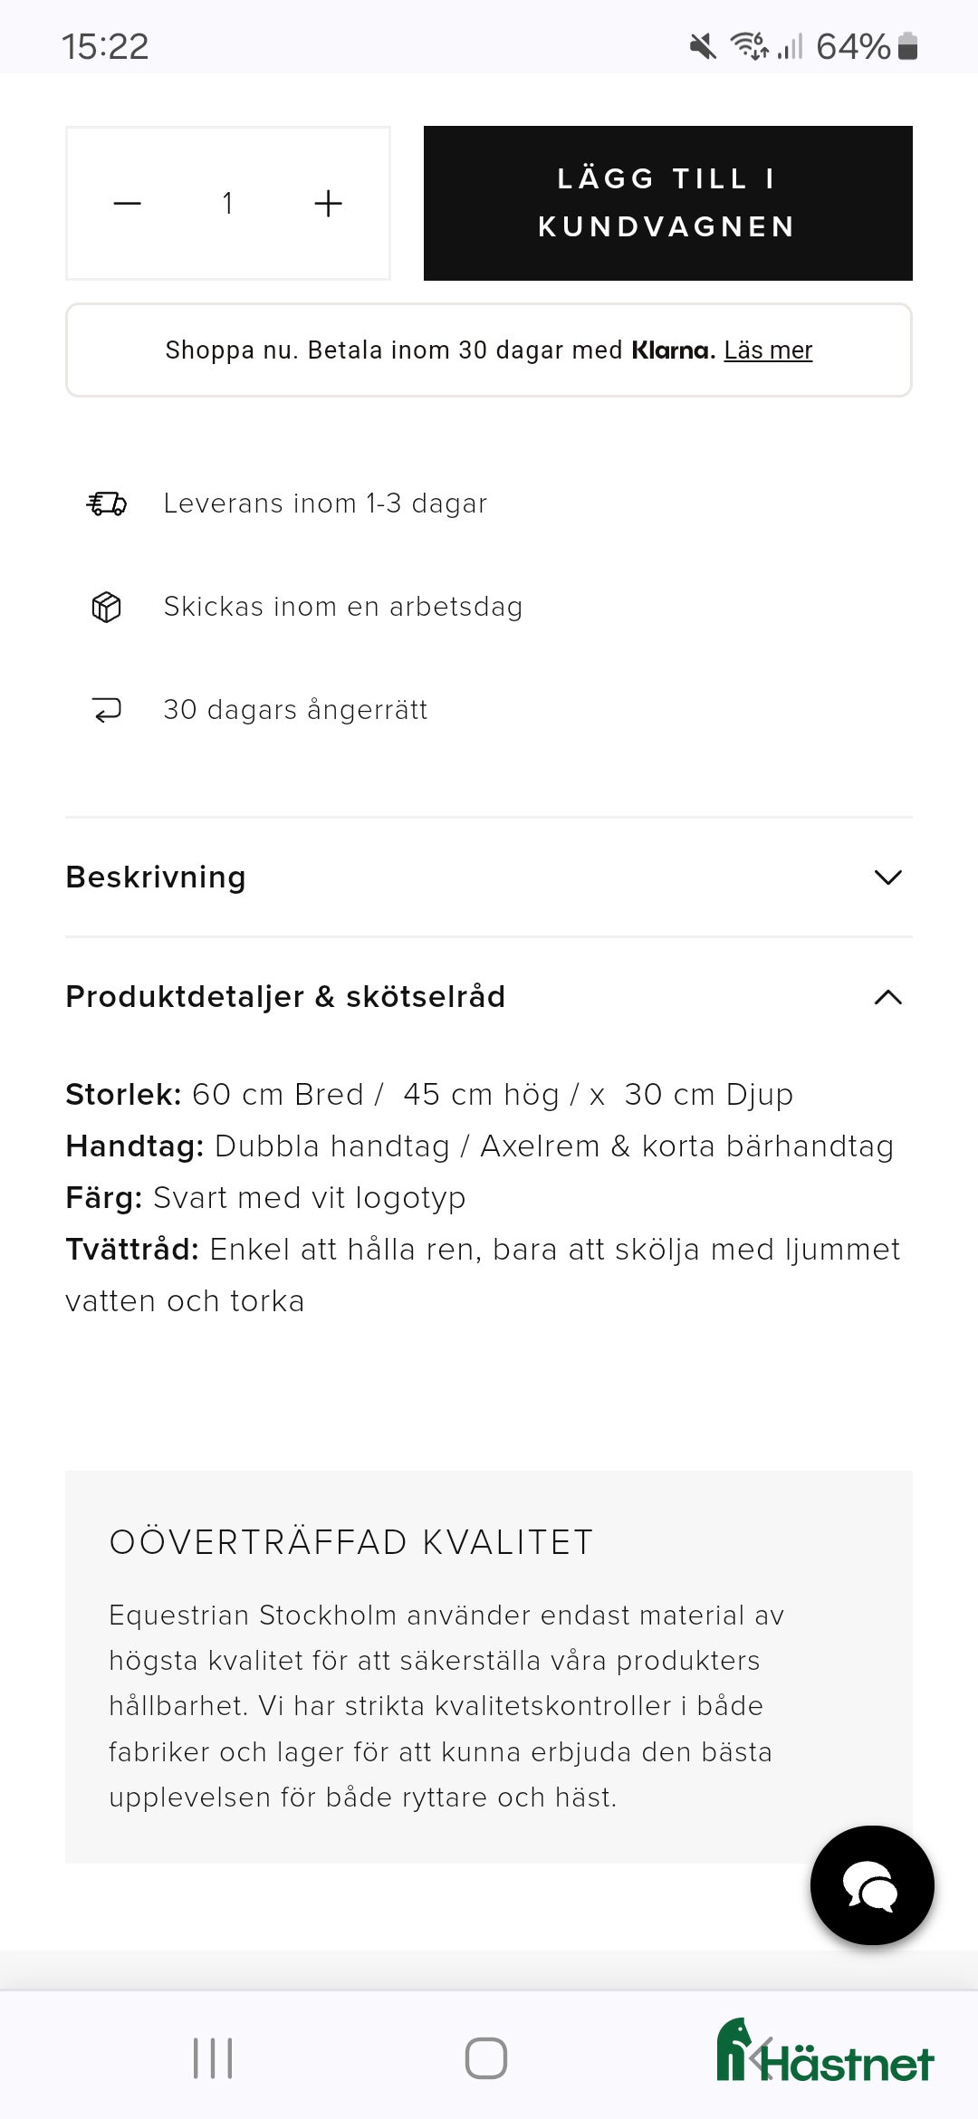978x2119 pixels.
Task: Increase quantity with the plus button
Action: click(328, 203)
